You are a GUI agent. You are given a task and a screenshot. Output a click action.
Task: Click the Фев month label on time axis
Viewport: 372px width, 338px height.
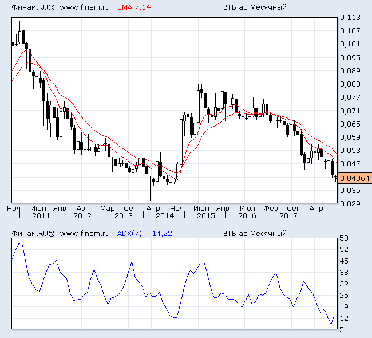pos(271,209)
